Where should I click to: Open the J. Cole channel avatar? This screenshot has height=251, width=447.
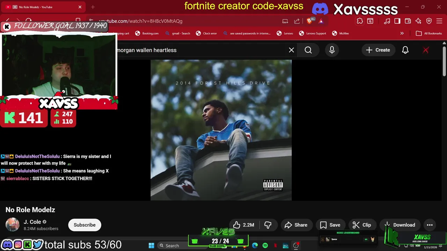(x=13, y=225)
